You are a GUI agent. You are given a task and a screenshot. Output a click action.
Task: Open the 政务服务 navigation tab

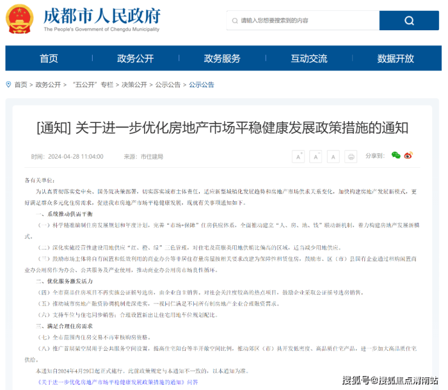pyautogui.click(x=222, y=58)
